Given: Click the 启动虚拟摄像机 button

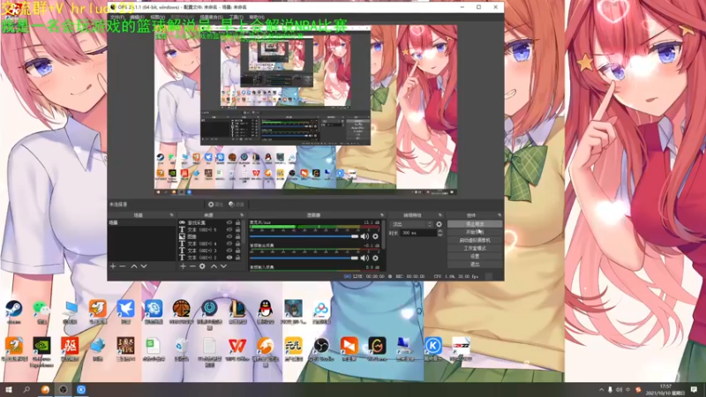Looking at the screenshot, I should pos(475,240).
